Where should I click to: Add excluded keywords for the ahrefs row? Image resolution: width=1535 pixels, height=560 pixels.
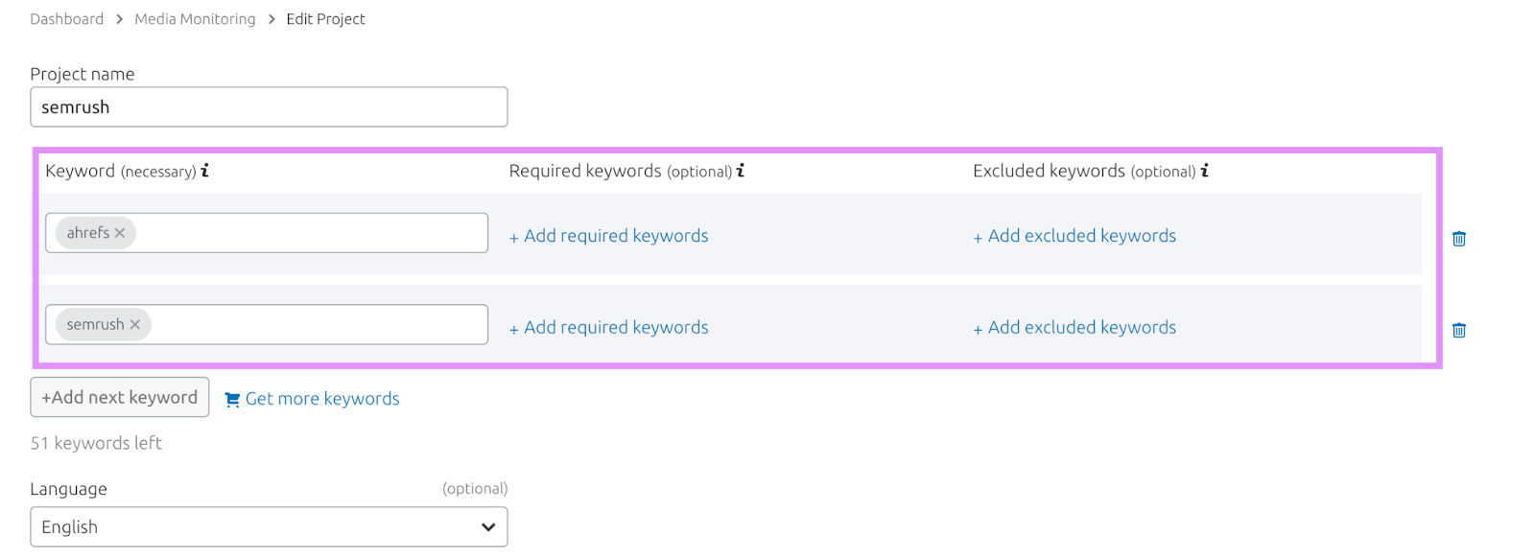click(1080, 236)
